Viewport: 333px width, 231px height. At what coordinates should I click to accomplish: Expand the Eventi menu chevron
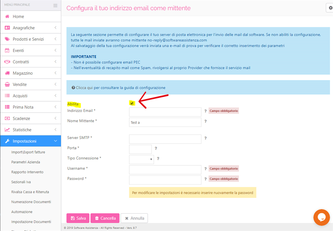click(56, 50)
